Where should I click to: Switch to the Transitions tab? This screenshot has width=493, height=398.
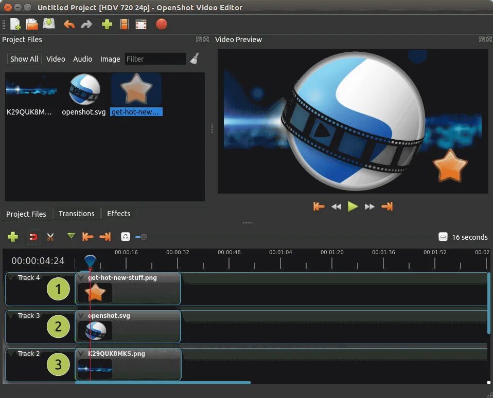(x=76, y=214)
